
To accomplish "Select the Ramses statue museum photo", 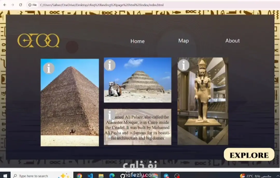I will click(203, 101).
